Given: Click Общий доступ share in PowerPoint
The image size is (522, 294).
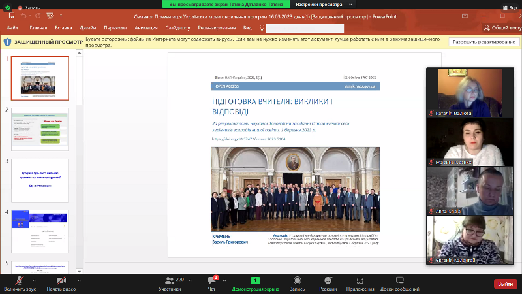Looking at the screenshot, I should click(x=500, y=28).
